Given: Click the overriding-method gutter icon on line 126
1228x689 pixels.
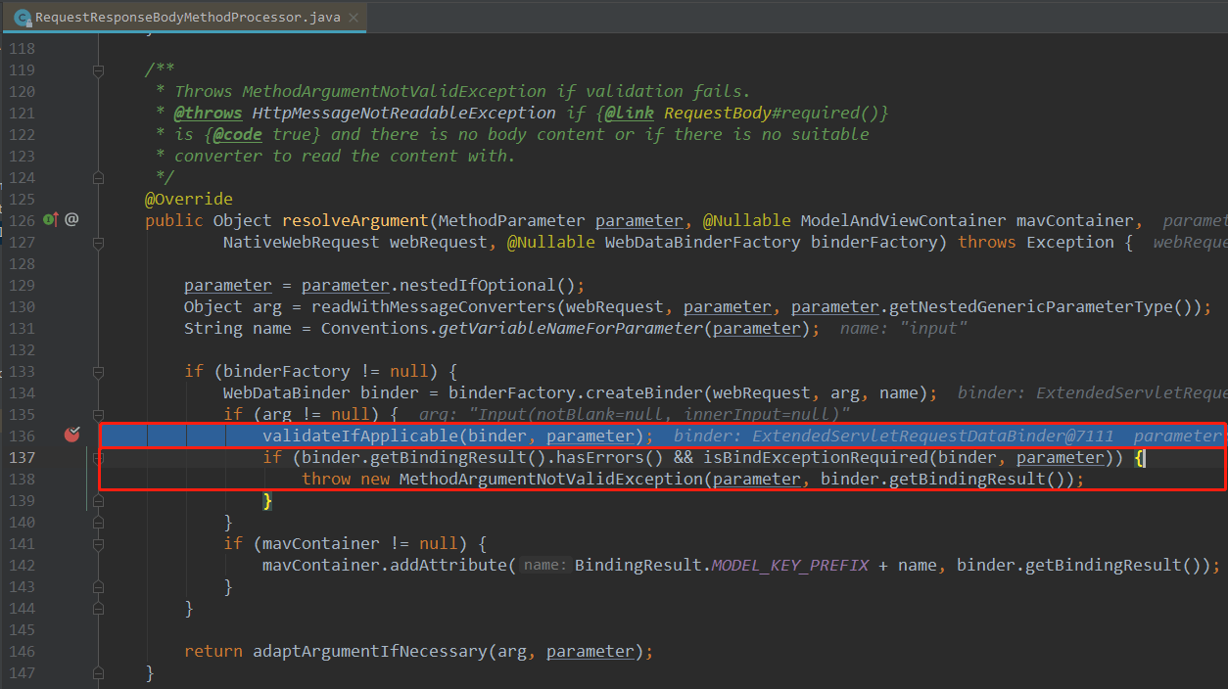Looking at the screenshot, I should (47, 219).
